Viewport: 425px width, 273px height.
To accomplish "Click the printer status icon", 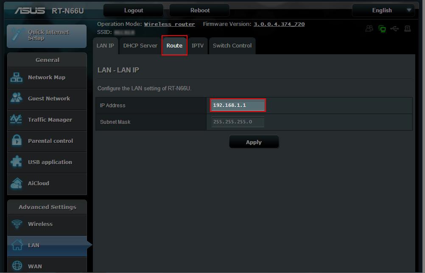I will pyautogui.click(x=407, y=28).
